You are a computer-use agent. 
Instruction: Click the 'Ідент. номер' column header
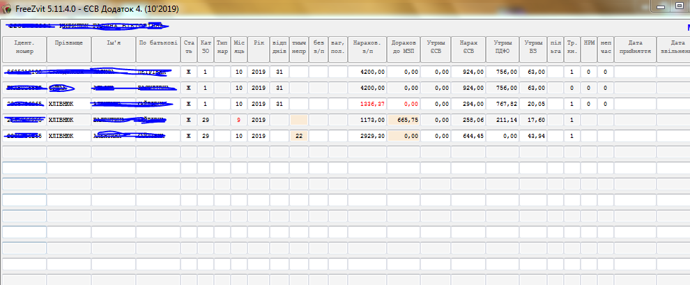point(24,47)
